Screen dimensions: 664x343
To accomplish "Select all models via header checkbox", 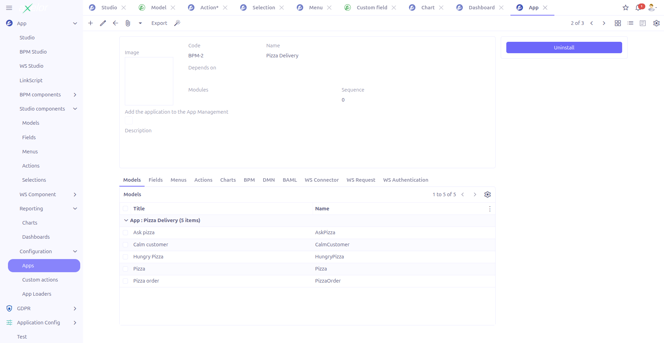I will coord(126,209).
